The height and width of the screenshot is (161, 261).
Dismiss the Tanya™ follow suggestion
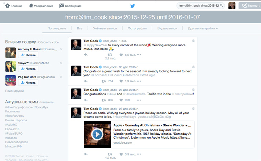pos(61,63)
